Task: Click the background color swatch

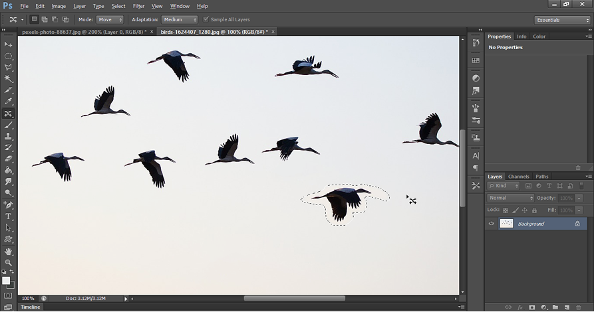Action: [12, 285]
